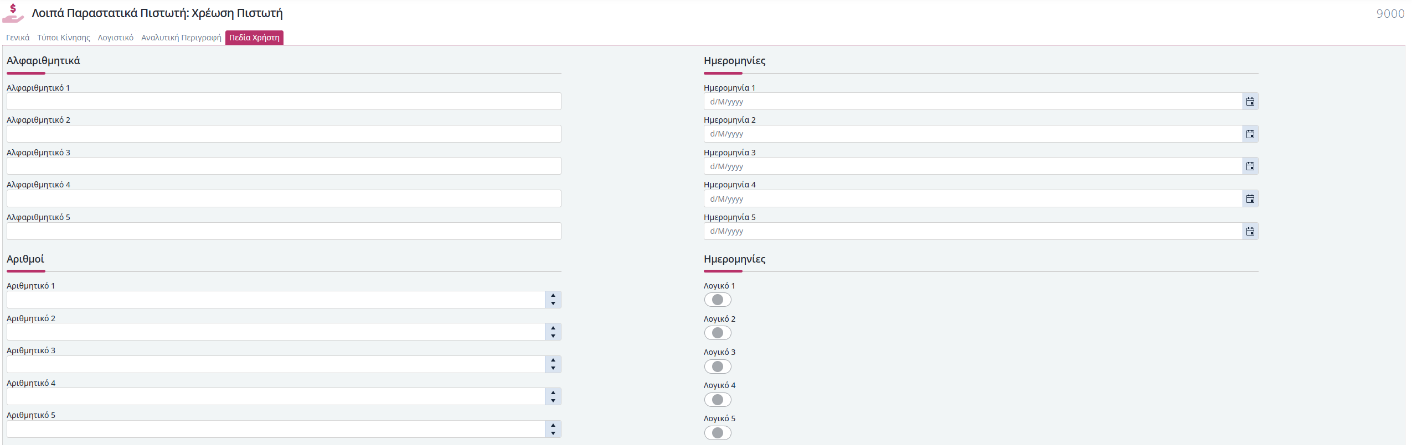Click into the Ημερομηνία 3 date field
The width and height of the screenshot is (1412, 445).
coord(973,166)
